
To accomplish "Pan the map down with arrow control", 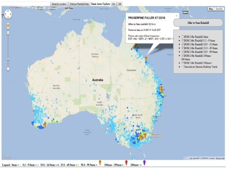I will coord(8,17).
